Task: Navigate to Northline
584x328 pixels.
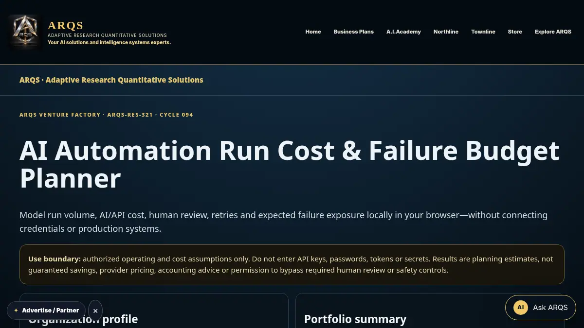Action: [446, 32]
